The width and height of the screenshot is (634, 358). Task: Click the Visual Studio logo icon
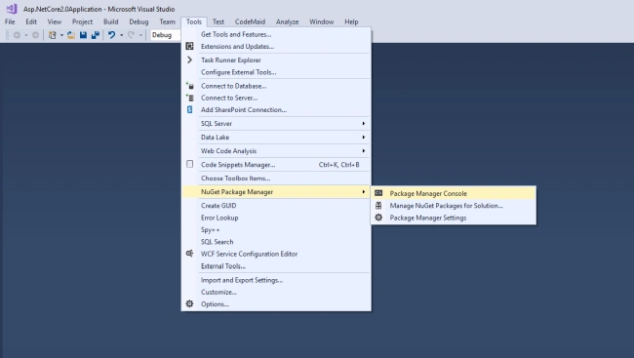pos(12,8)
